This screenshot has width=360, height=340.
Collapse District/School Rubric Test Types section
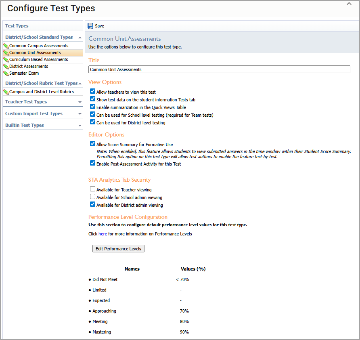pos(80,84)
